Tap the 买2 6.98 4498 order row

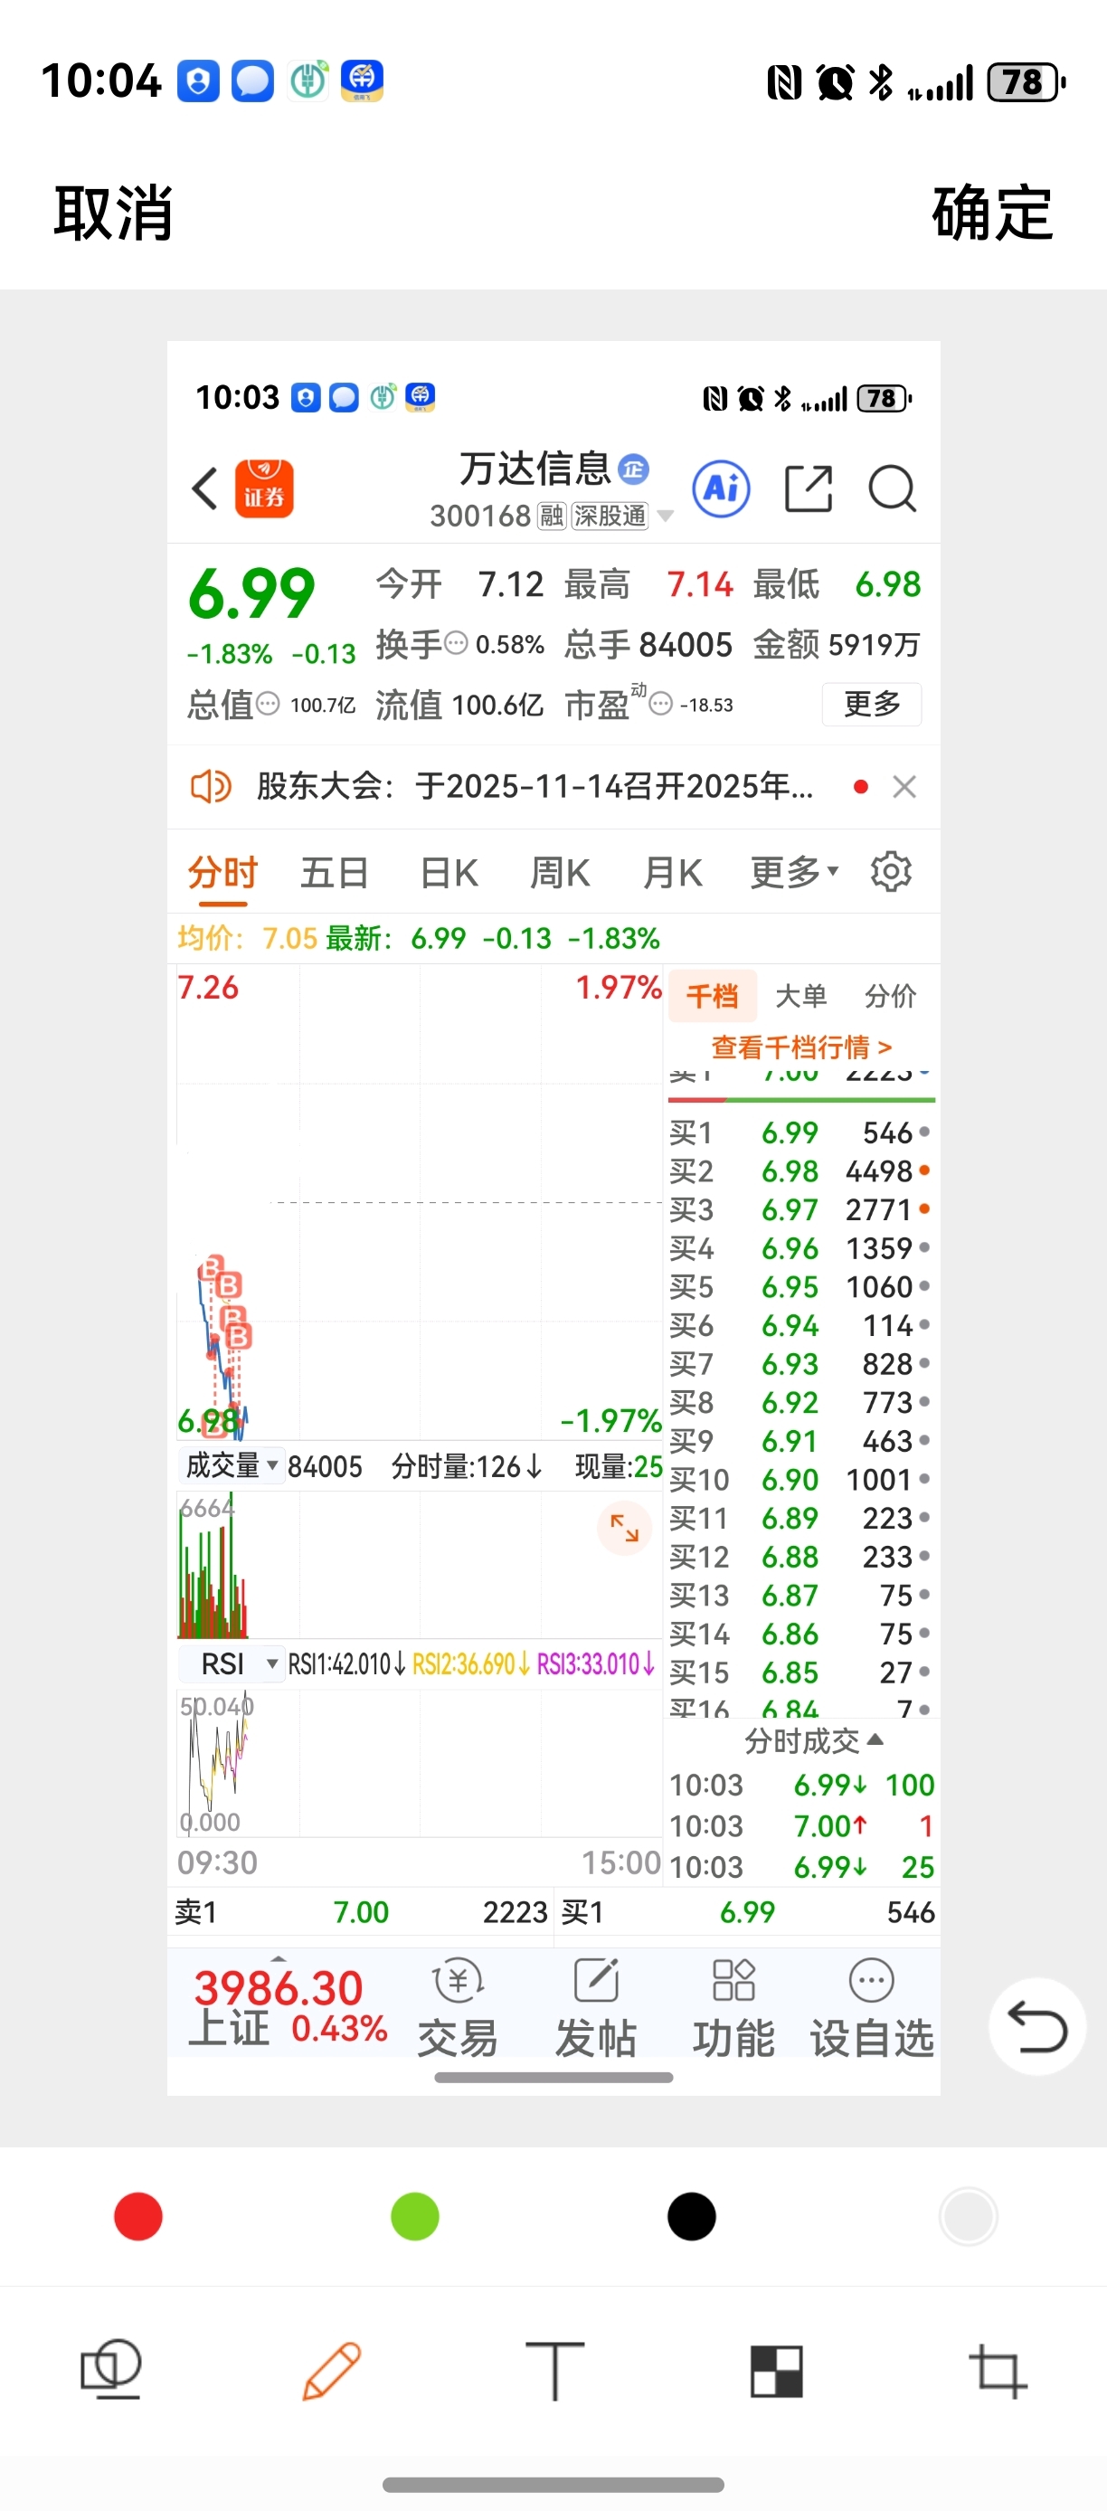pyautogui.click(x=800, y=1170)
